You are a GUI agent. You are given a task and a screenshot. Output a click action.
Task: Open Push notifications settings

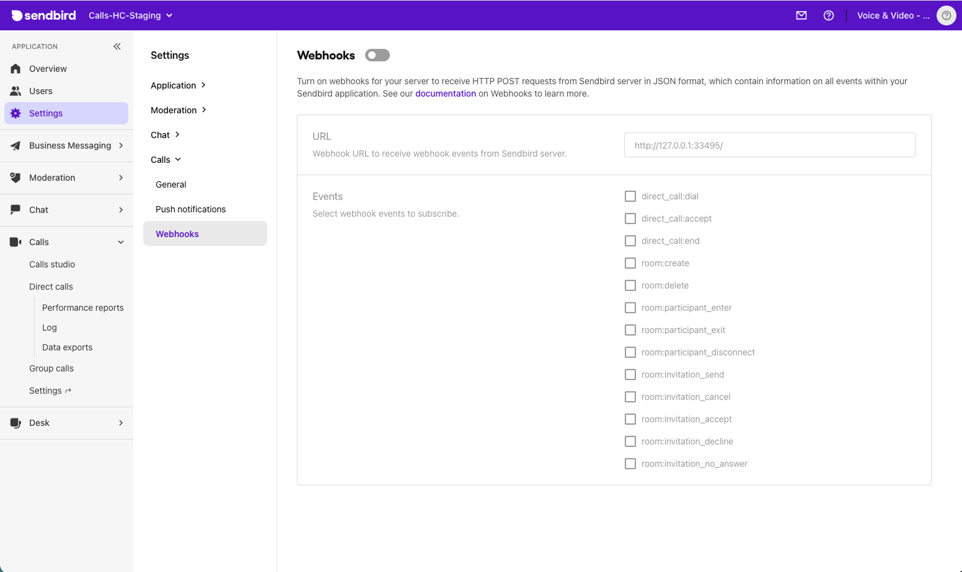pos(191,209)
